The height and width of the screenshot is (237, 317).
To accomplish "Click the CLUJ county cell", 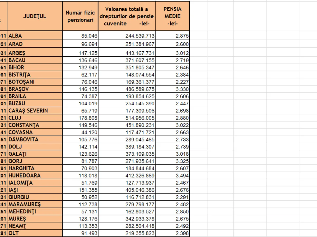I will point(35,118).
